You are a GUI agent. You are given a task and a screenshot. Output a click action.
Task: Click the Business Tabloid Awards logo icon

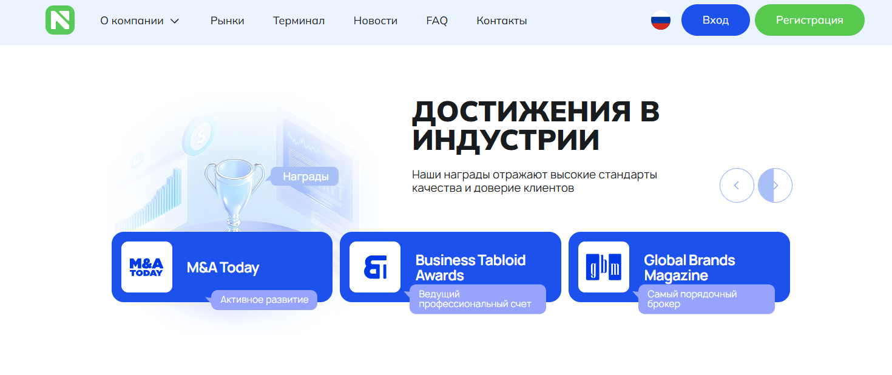click(375, 267)
